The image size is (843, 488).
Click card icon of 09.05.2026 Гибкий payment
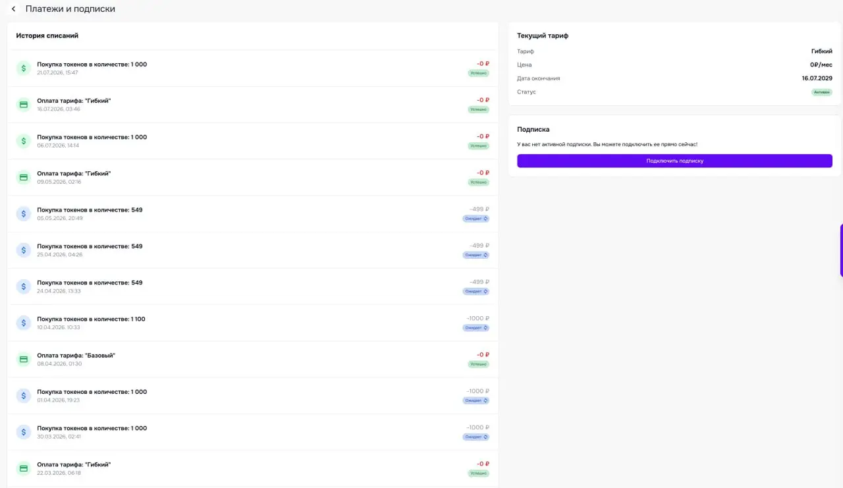tap(24, 177)
